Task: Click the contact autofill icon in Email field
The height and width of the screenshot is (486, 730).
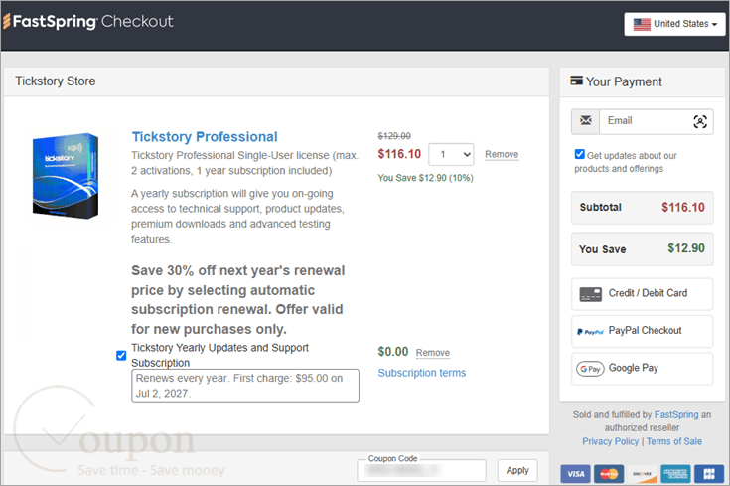Action: click(700, 121)
